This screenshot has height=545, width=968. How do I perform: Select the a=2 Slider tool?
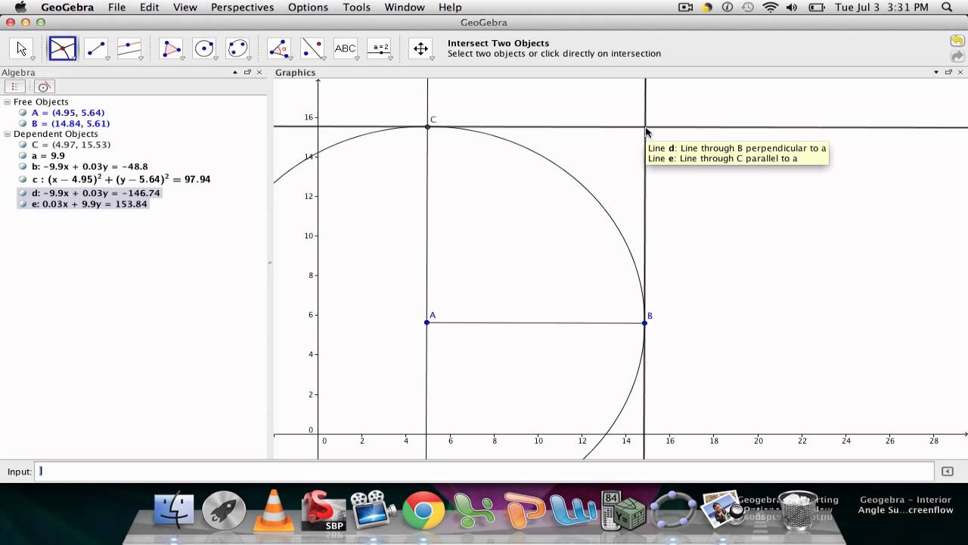point(379,49)
